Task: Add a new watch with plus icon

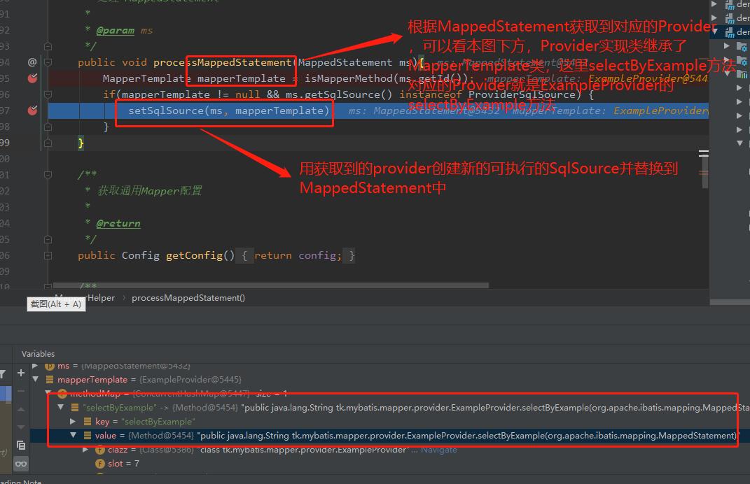Action: (21, 373)
